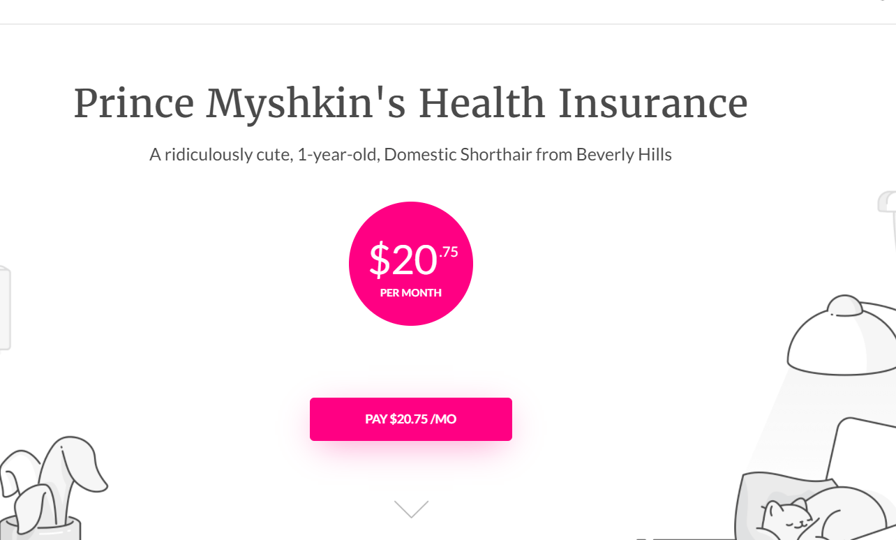Image resolution: width=896 pixels, height=540 pixels.
Task: Select the PER MONTH label
Action: click(411, 292)
